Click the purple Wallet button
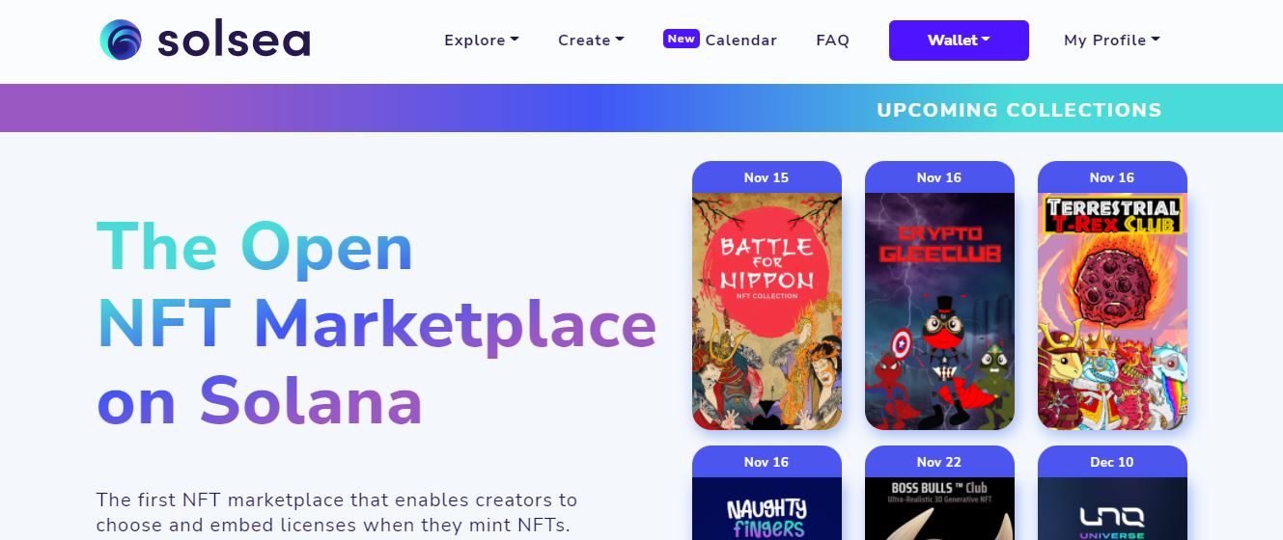 959,40
